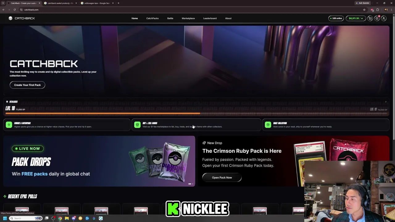Viewport: 395px width, 222px height.
Task: Reload the catchback.com page
Action: [x=15, y=10]
